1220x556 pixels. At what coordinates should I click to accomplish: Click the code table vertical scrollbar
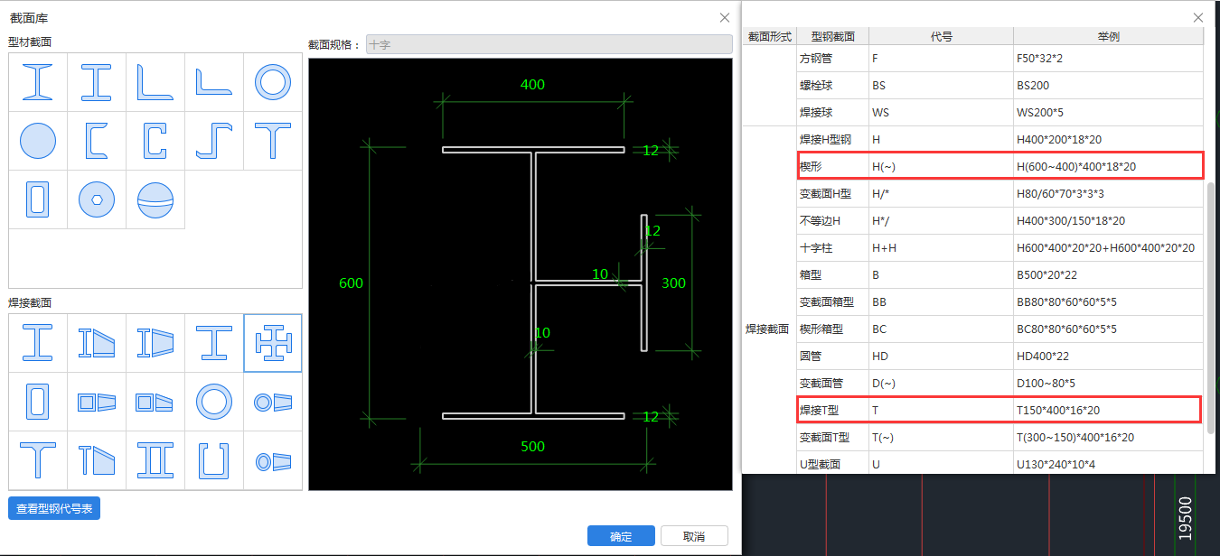1211,307
